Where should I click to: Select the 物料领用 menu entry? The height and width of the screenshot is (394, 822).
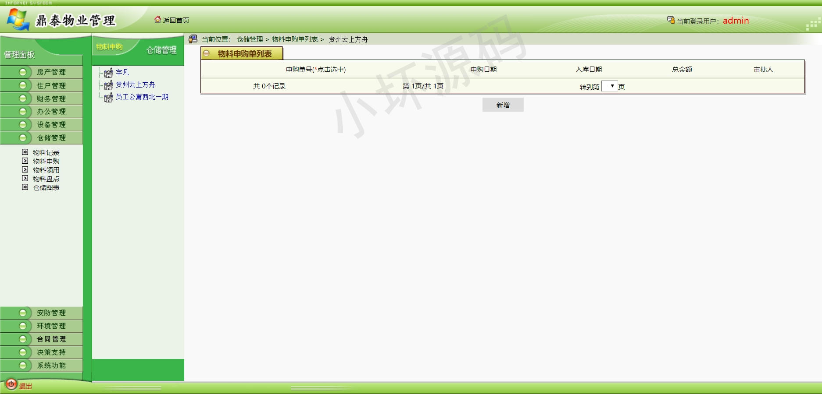[46, 170]
